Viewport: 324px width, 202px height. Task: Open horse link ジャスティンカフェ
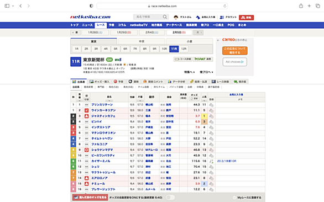point(103,116)
